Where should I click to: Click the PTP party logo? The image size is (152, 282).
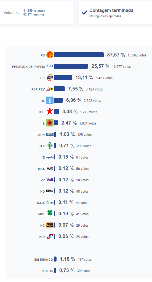pos(50,236)
